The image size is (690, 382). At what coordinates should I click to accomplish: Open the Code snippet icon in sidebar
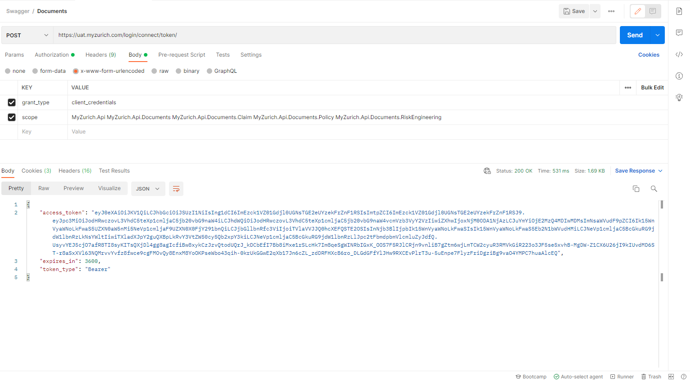point(679,54)
